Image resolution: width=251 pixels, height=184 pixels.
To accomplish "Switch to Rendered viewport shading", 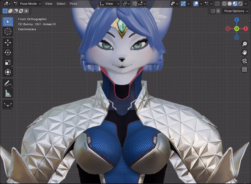I will [x=240, y=4].
